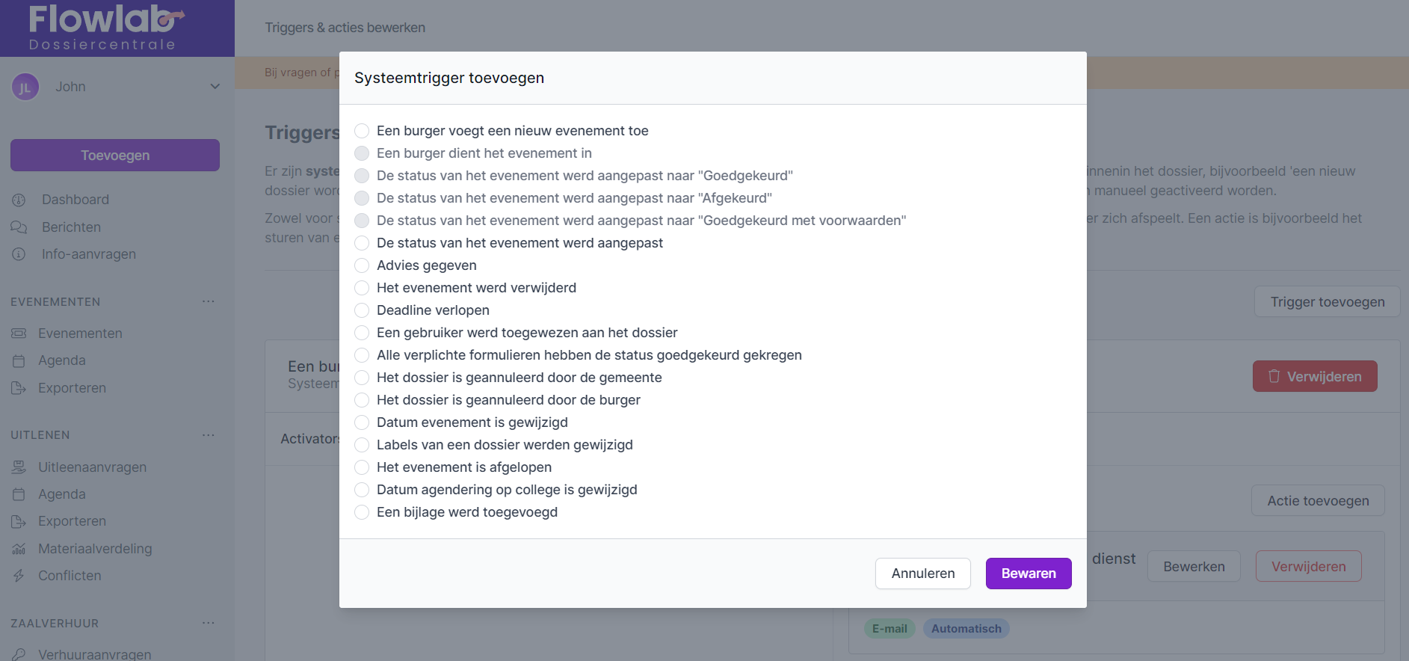Choose "Deadline verlopen" trigger option

362,310
